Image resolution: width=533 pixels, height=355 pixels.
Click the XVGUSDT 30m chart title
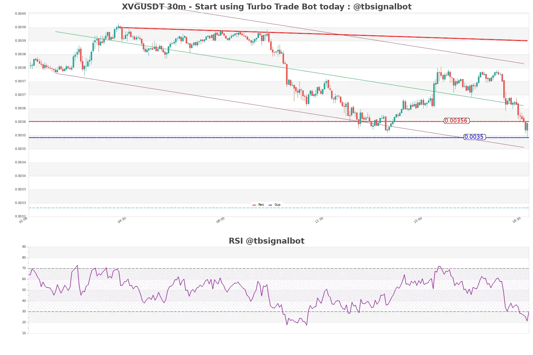(x=267, y=7)
